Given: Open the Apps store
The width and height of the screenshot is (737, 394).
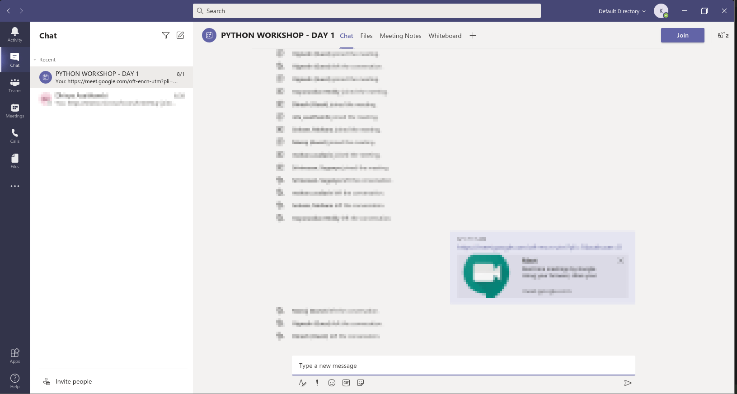Looking at the screenshot, I should tap(15, 356).
